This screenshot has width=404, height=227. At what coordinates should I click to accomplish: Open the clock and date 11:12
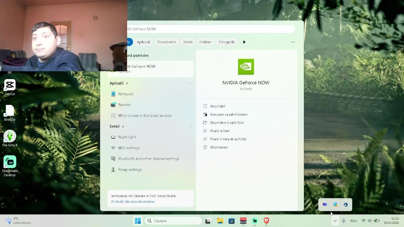click(391, 221)
